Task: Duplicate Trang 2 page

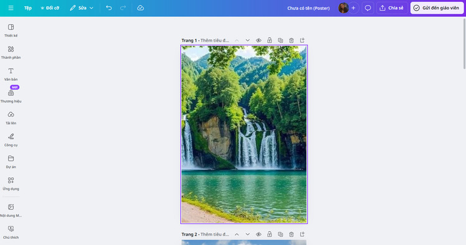Action: point(280,234)
